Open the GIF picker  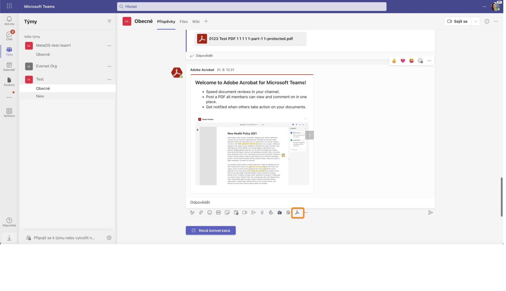pos(218,212)
